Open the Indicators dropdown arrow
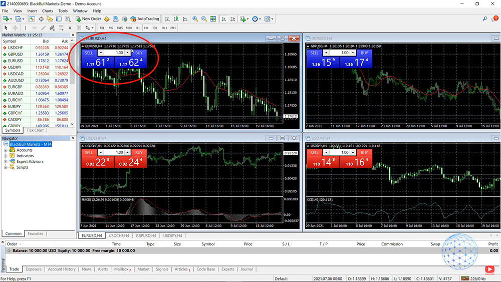Viewport: 501px width, 282px height. [x=247, y=19]
